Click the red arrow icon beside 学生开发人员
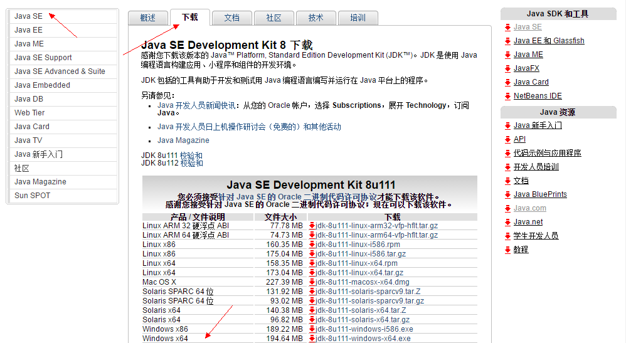Screen dimensions: 626x343 point(507,236)
